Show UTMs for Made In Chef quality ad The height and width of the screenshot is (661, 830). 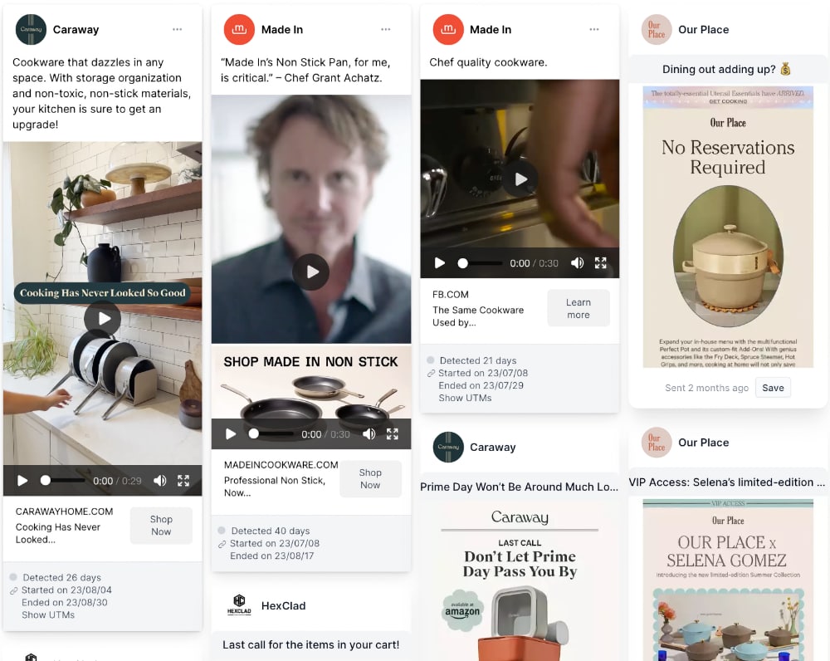click(465, 398)
